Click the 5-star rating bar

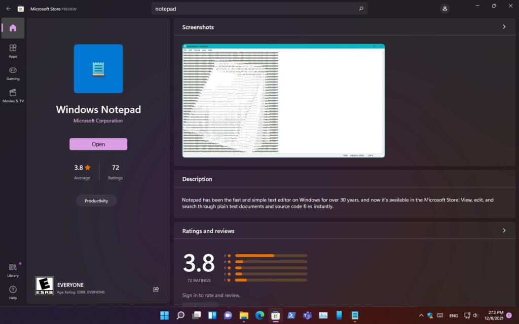coord(271,256)
